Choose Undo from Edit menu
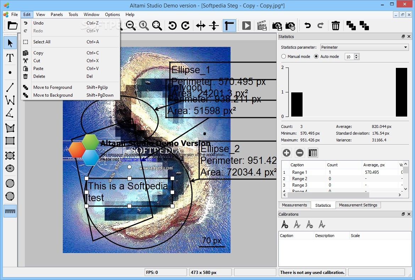This screenshot has width=415, height=280. [70, 23]
